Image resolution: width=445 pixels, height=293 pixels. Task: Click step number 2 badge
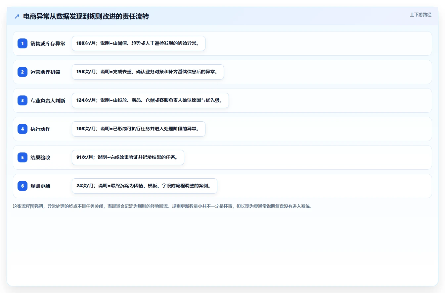click(x=22, y=72)
